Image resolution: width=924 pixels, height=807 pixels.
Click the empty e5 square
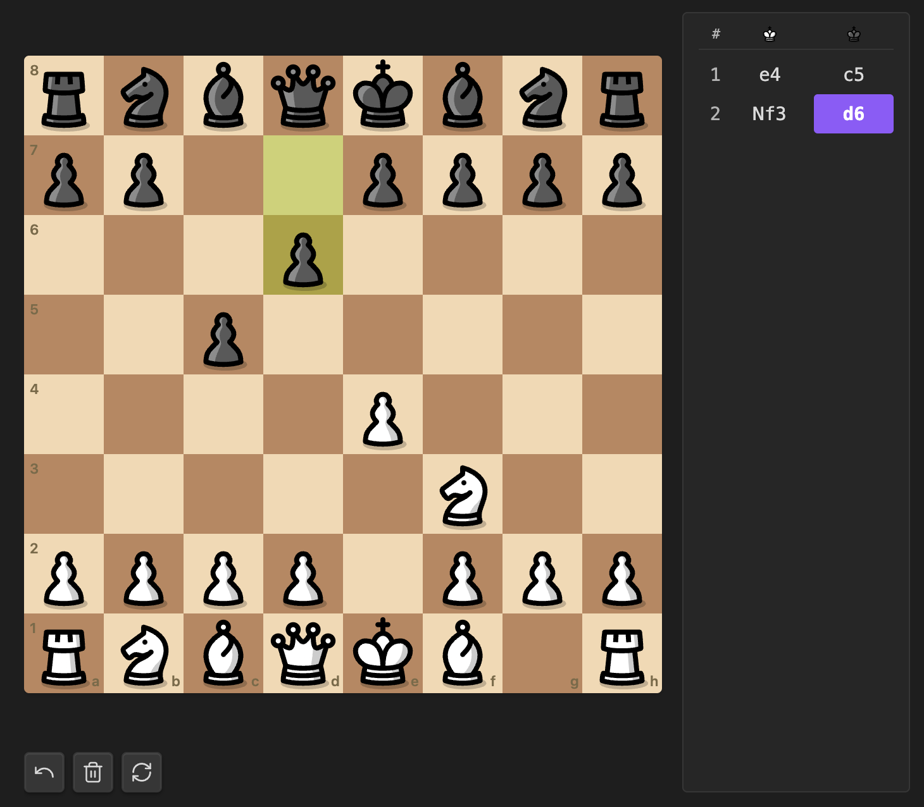[x=383, y=335]
